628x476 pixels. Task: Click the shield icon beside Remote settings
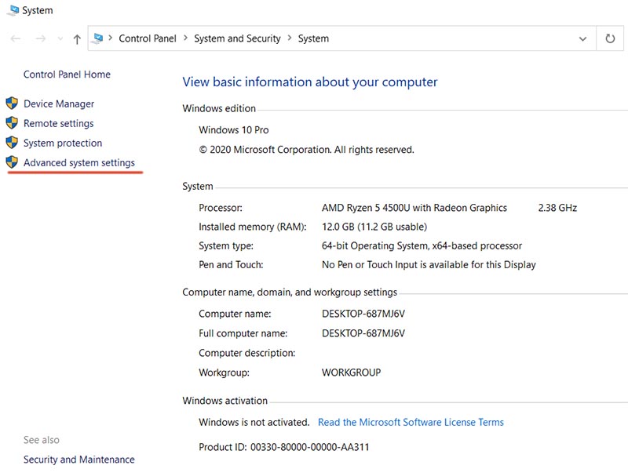pos(12,123)
